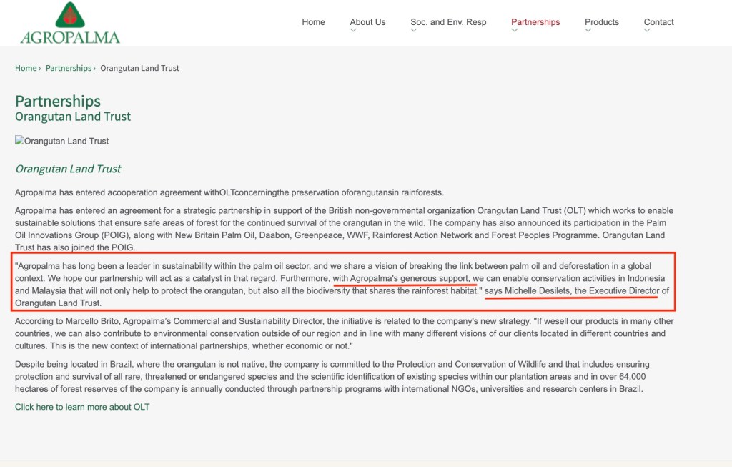Click the Agropalma logo
Viewport: 732px width, 467px height.
70,24
